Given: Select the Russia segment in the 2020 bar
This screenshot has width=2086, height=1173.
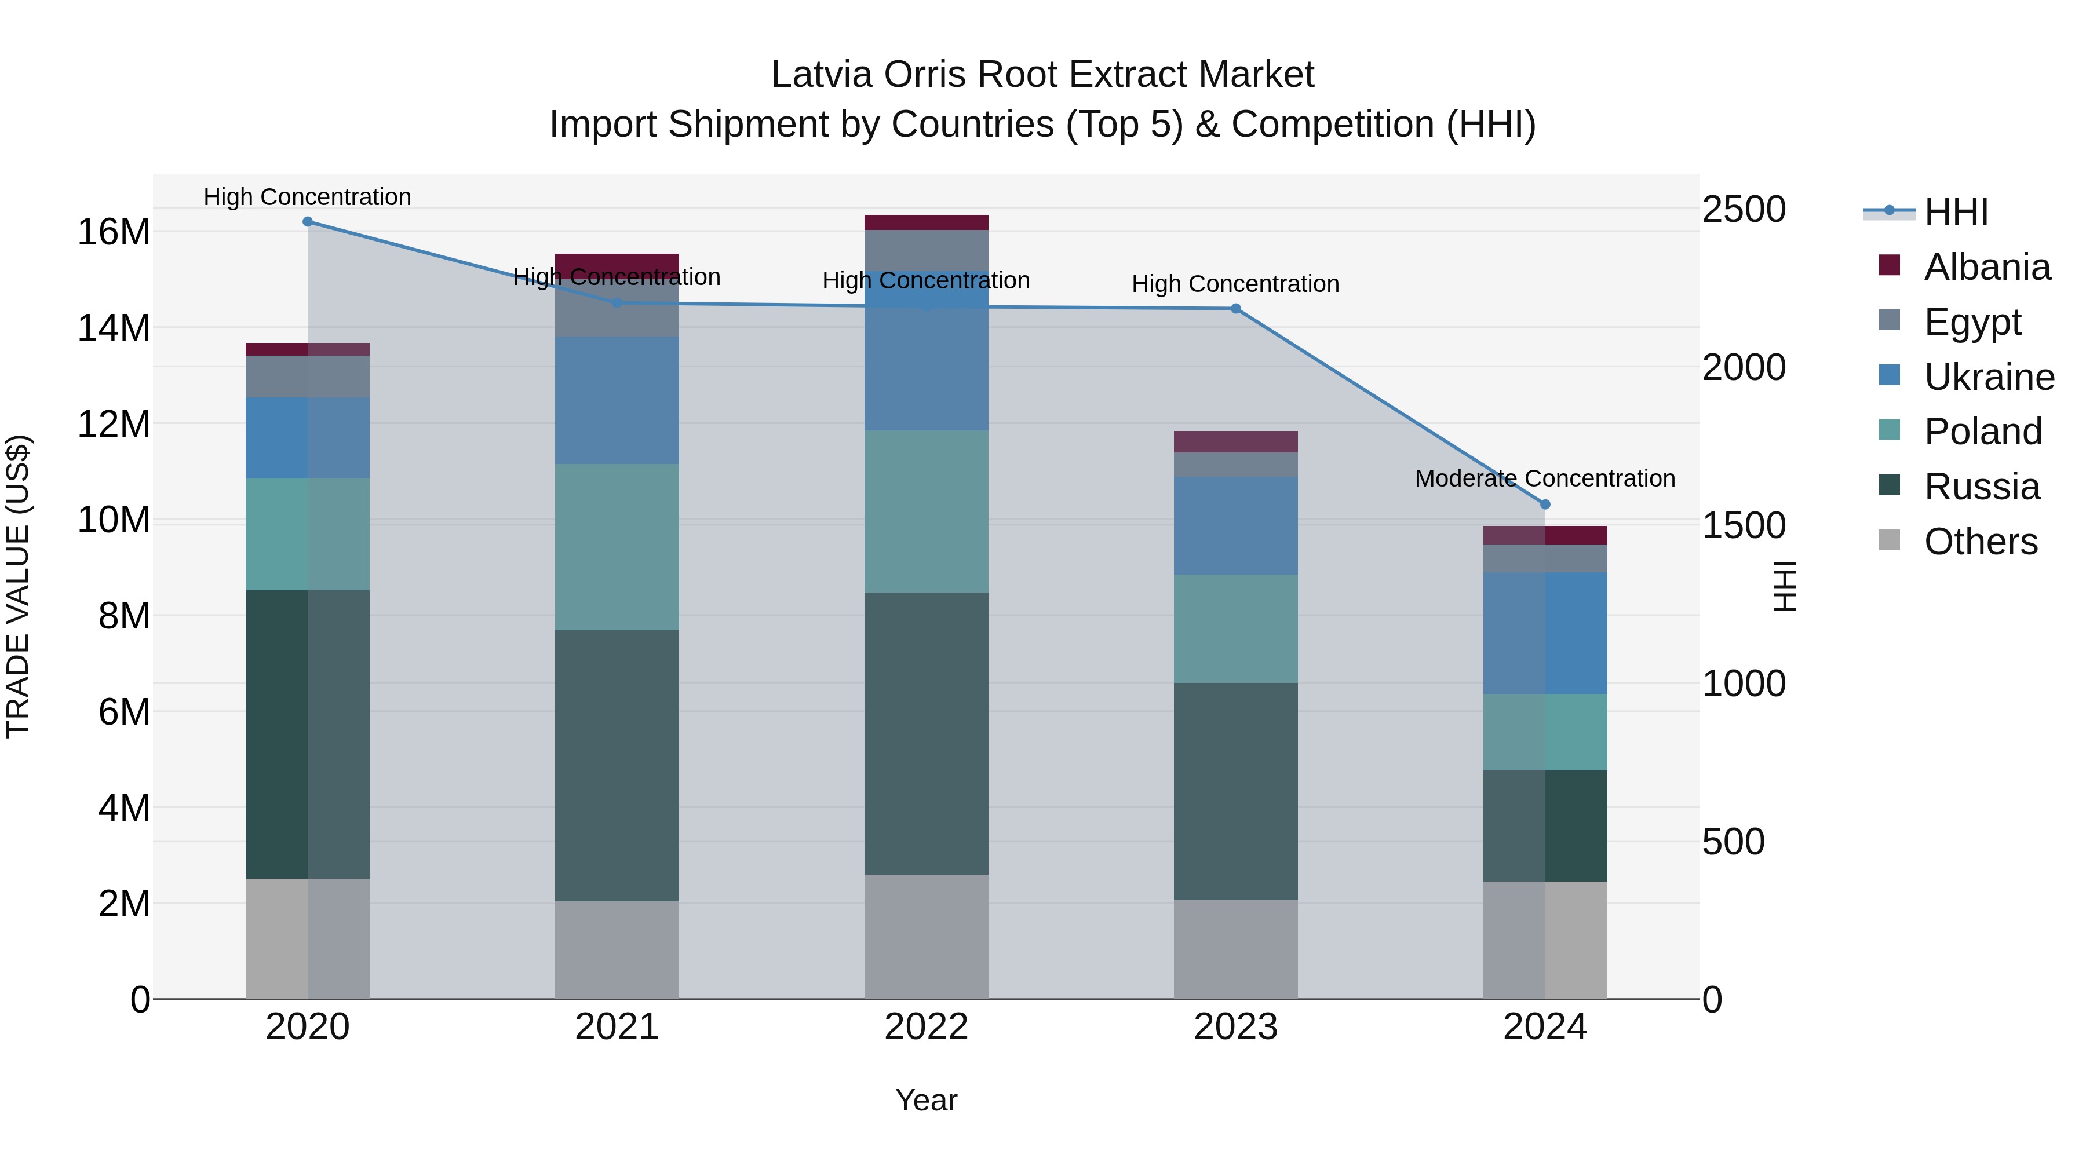Looking at the screenshot, I should [308, 735].
